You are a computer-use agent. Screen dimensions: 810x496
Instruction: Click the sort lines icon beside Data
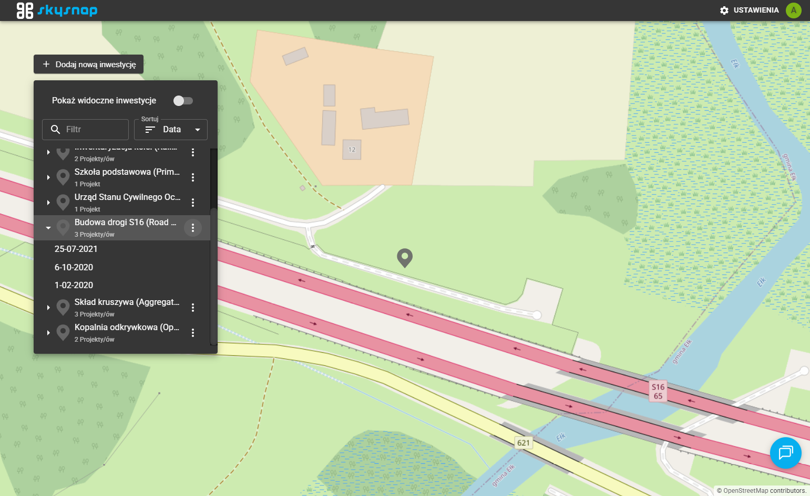click(150, 130)
